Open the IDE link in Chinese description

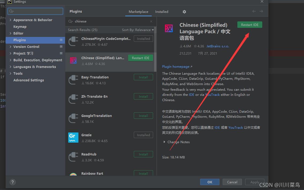(x=217, y=127)
